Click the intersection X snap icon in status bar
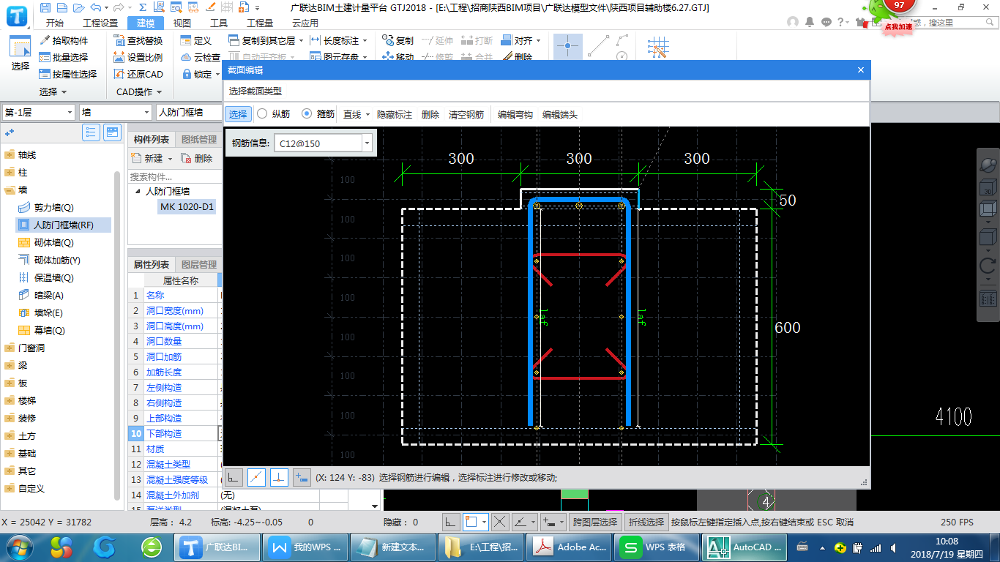This screenshot has height=562, width=1000. pos(500,522)
